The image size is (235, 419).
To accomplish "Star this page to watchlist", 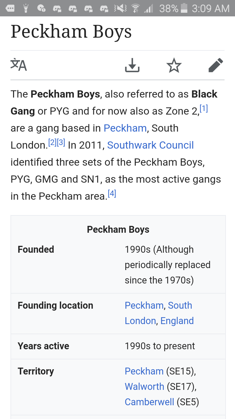I will point(174,65).
